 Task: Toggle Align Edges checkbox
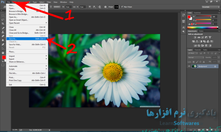(122, 7)
